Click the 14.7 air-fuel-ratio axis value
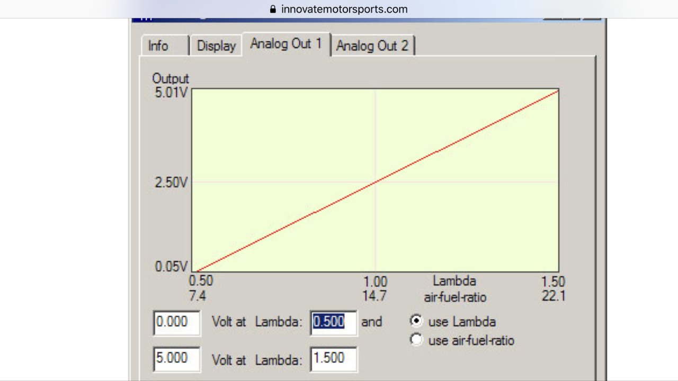The width and height of the screenshot is (678, 381). click(x=374, y=296)
